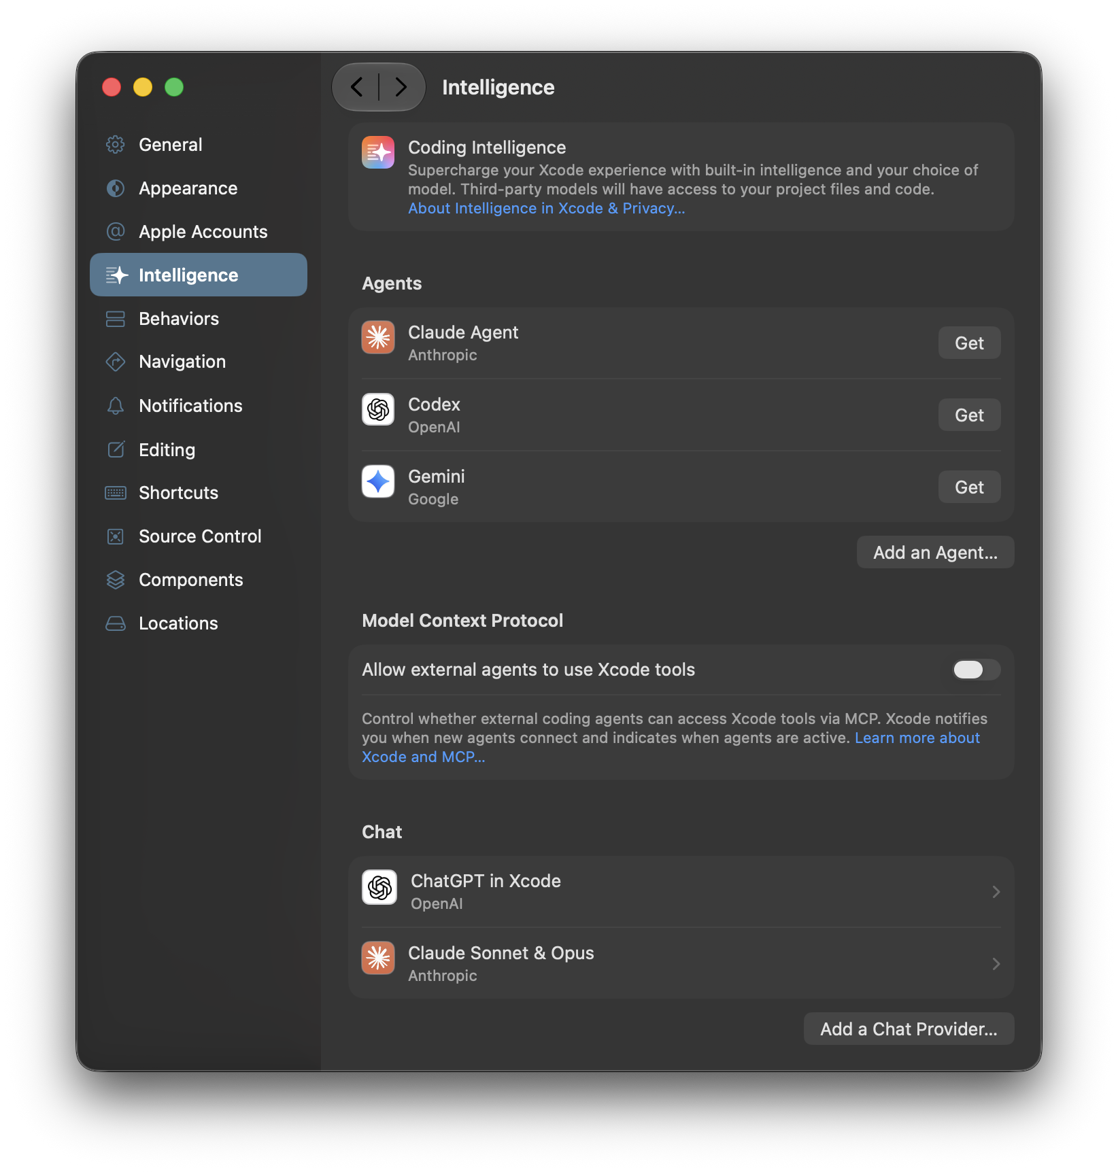Get the Claude Agent
1118x1172 pixels.
(x=969, y=343)
